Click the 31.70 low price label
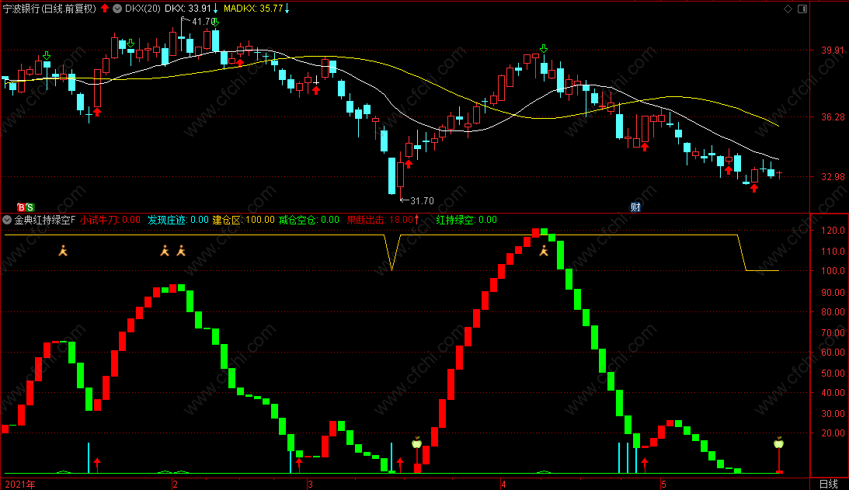Viewport: 849px width, 490px height. [423, 201]
